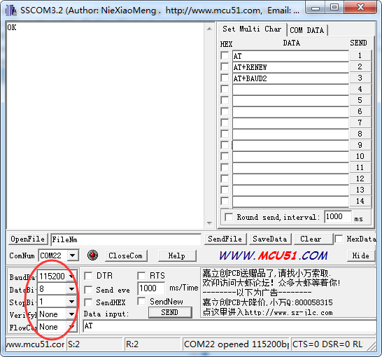
Task: Click the red port status indicator icon
Action: [92, 255]
